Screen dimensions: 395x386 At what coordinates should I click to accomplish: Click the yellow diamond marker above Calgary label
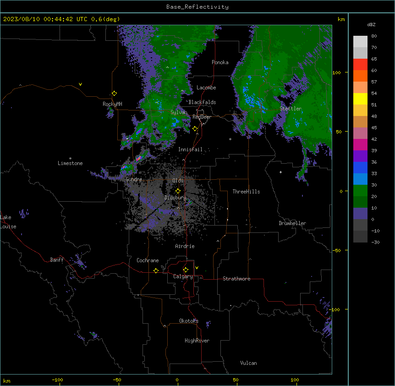[186, 270]
